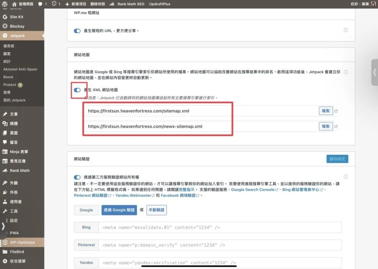The height and width of the screenshot is (269, 378).
Task: Expand the right-side collapsed panel arrow
Action: [375, 72]
